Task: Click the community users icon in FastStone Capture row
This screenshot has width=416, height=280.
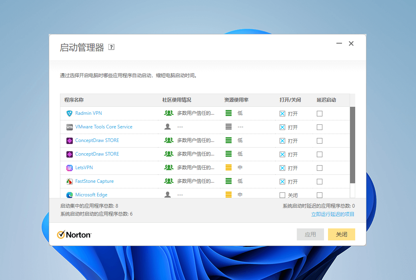Action: (x=169, y=181)
